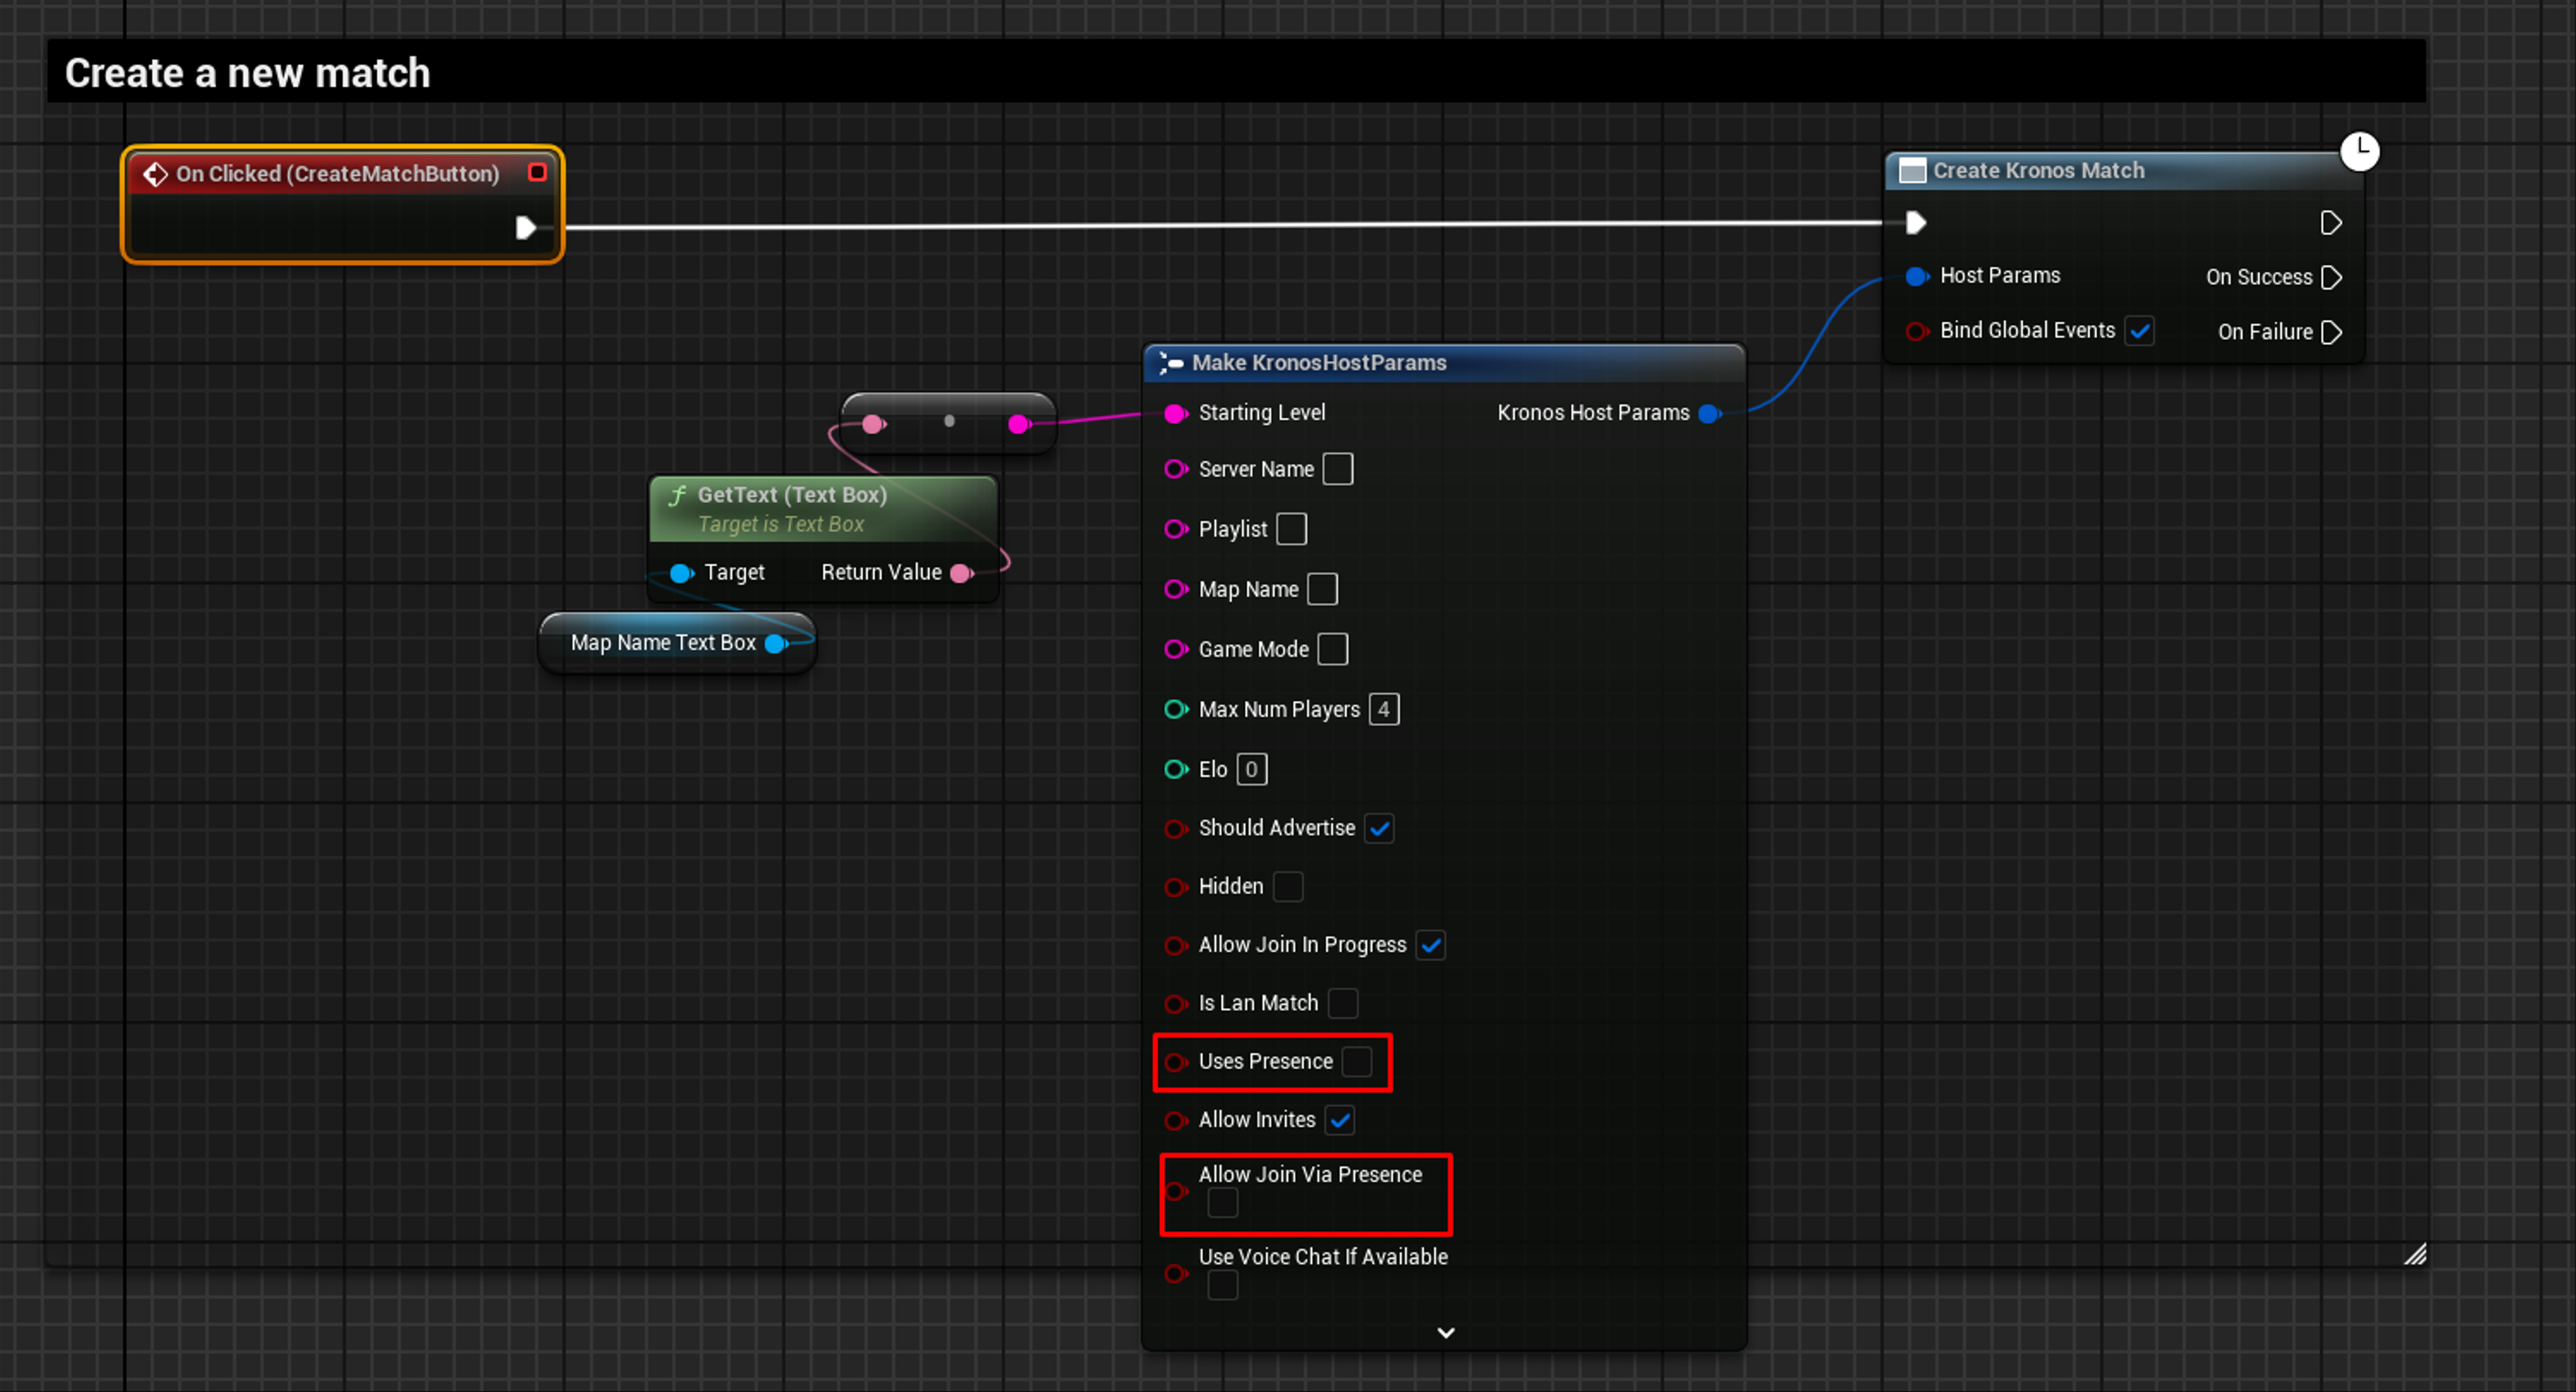Click the Game Mode text field
The width and height of the screenshot is (2576, 1392).
click(x=1332, y=649)
